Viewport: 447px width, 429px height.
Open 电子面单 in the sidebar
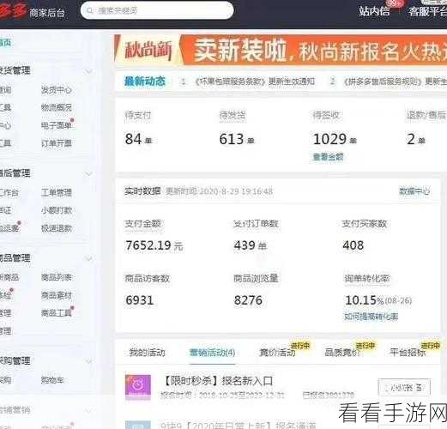57,125
